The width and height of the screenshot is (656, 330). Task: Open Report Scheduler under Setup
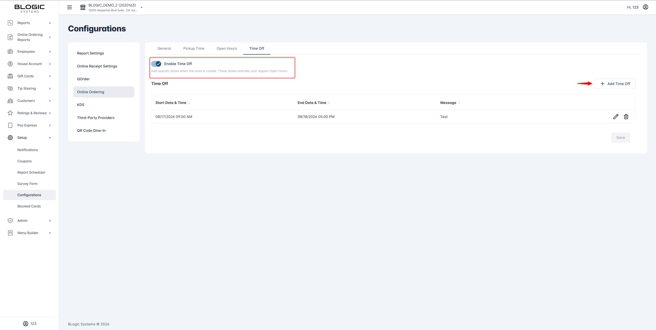31,172
